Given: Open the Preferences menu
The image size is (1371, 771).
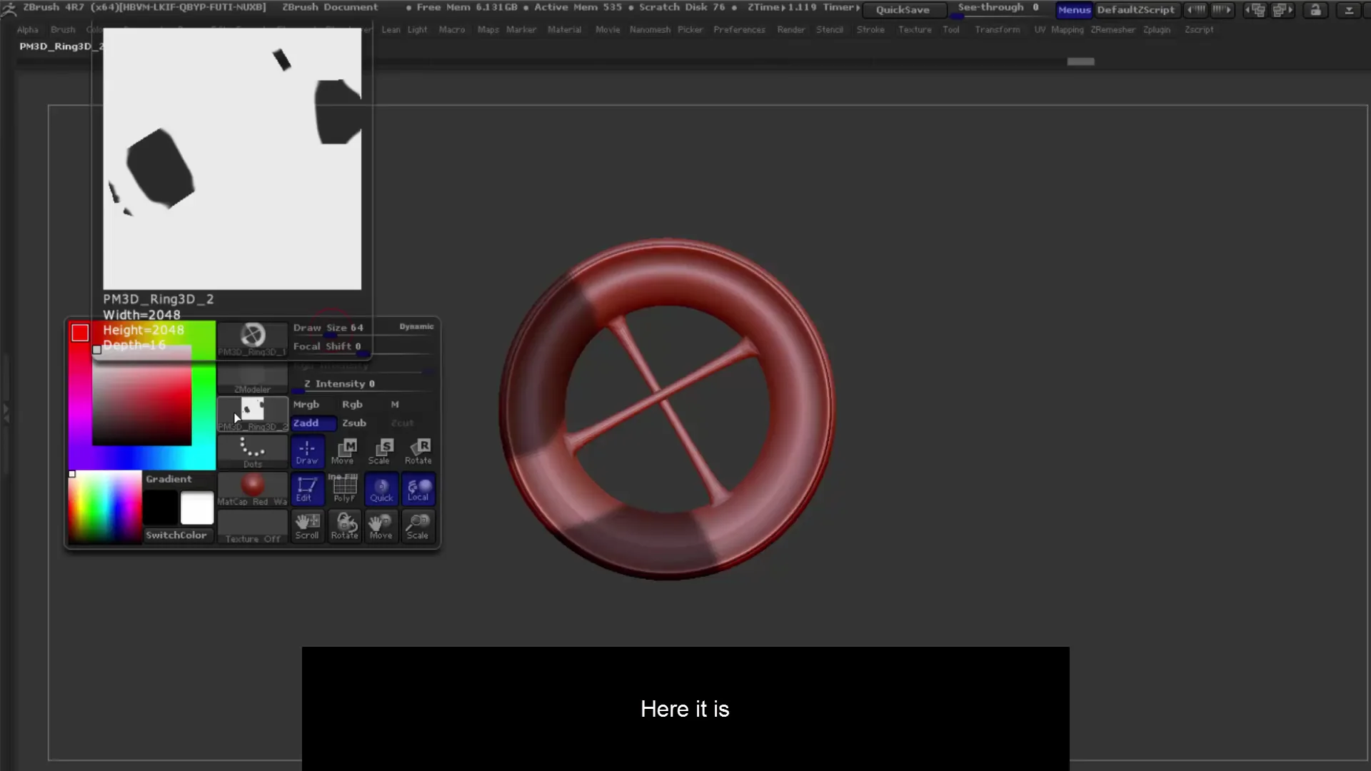Looking at the screenshot, I should tap(739, 30).
